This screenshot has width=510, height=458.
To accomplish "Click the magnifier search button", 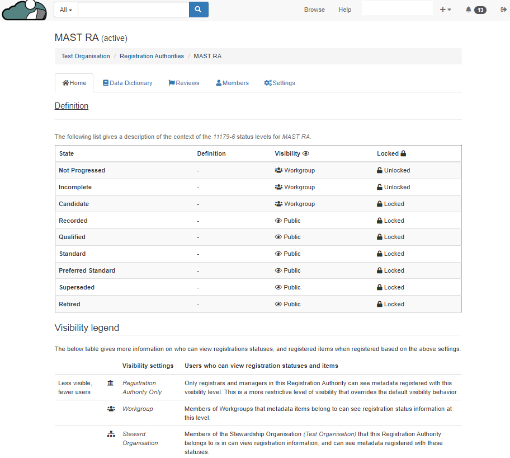I will (x=199, y=10).
